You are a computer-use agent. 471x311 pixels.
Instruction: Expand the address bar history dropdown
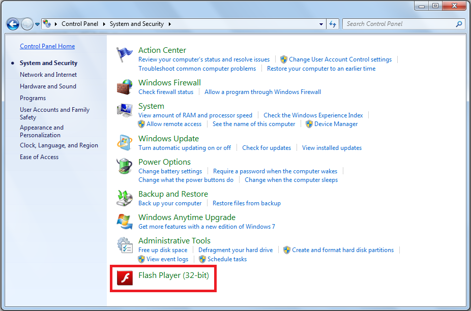click(321, 24)
